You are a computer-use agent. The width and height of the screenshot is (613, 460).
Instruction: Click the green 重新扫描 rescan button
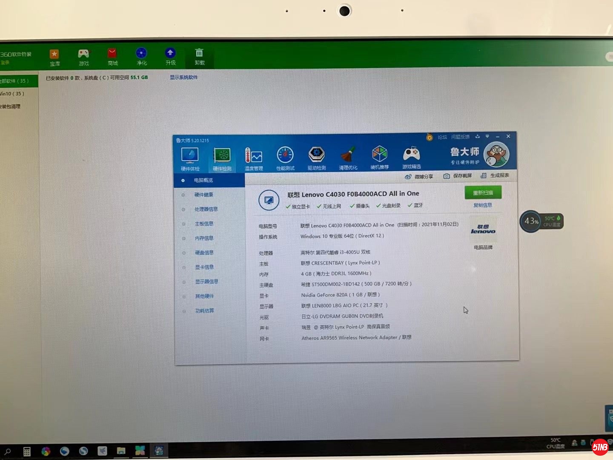[x=483, y=193]
